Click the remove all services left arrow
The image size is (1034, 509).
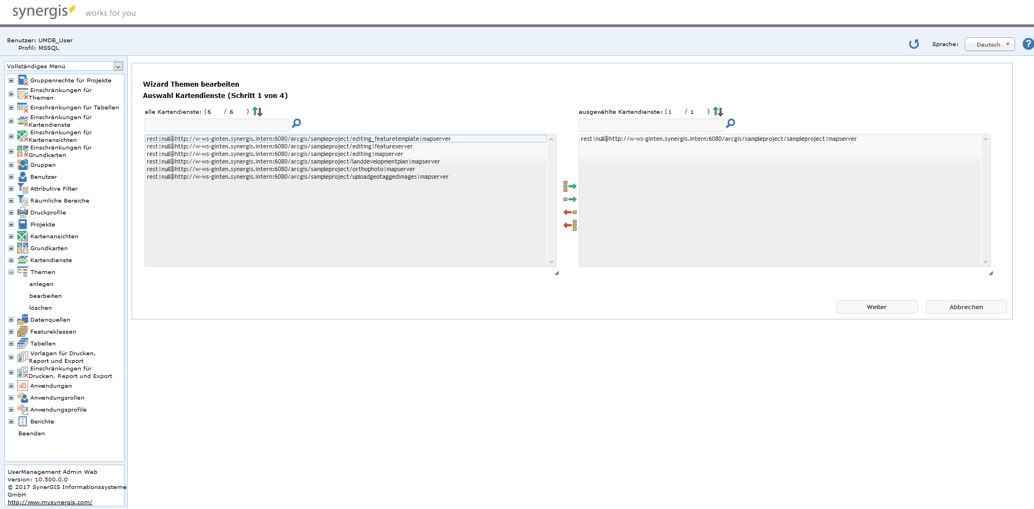click(x=570, y=225)
